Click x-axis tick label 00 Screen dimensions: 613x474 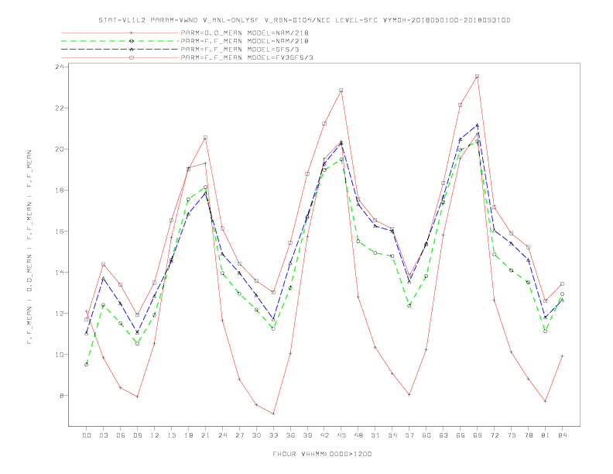coord(87,435)
